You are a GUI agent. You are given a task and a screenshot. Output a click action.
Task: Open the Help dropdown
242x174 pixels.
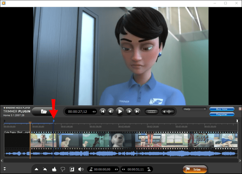tap(194, 109)
